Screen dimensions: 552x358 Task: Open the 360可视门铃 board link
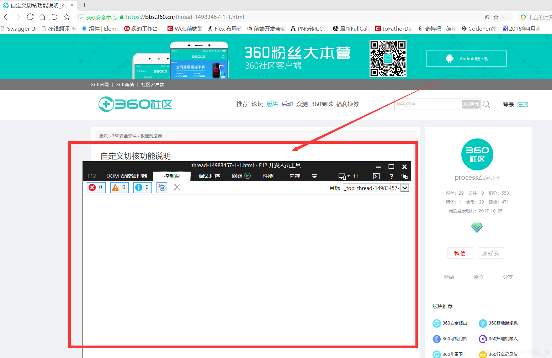tap(450, 339)
